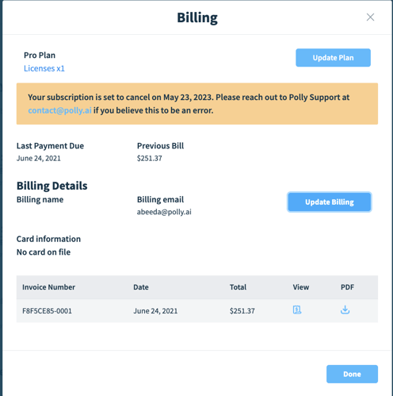Select the Invoice Number column header
The width and height of the screenshot is (393, 396).
tap(48, 287)
